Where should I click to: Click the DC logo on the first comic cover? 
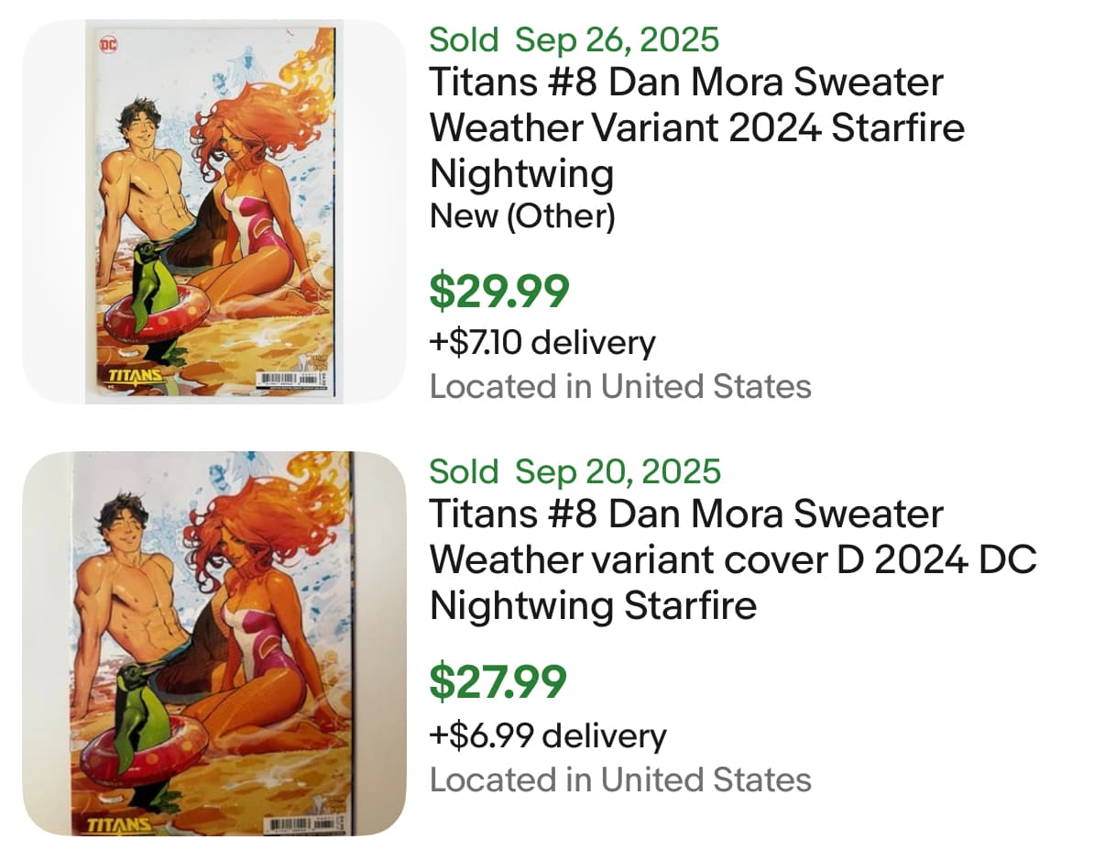pyautogui.click(x=107, y=44)
